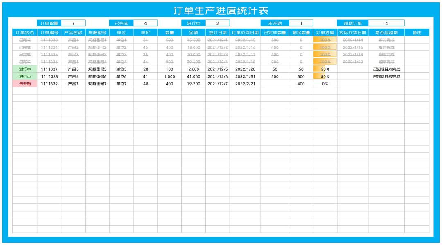
Task: Select the 0% progress cell of order 1111339
Action: point(325,84)
